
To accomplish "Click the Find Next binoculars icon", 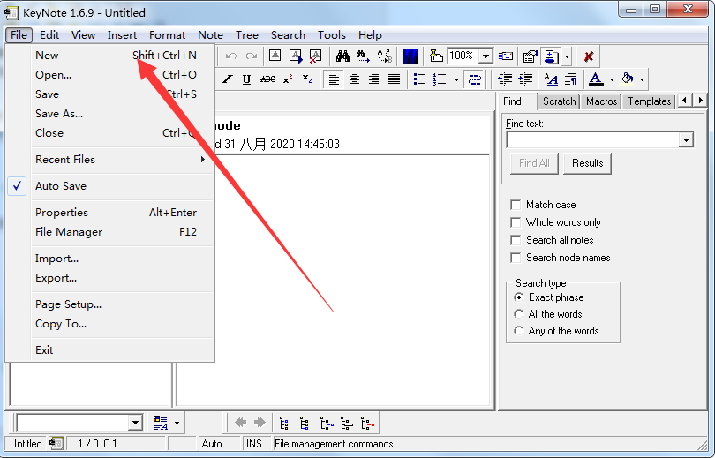I will (x=363, y=56).
